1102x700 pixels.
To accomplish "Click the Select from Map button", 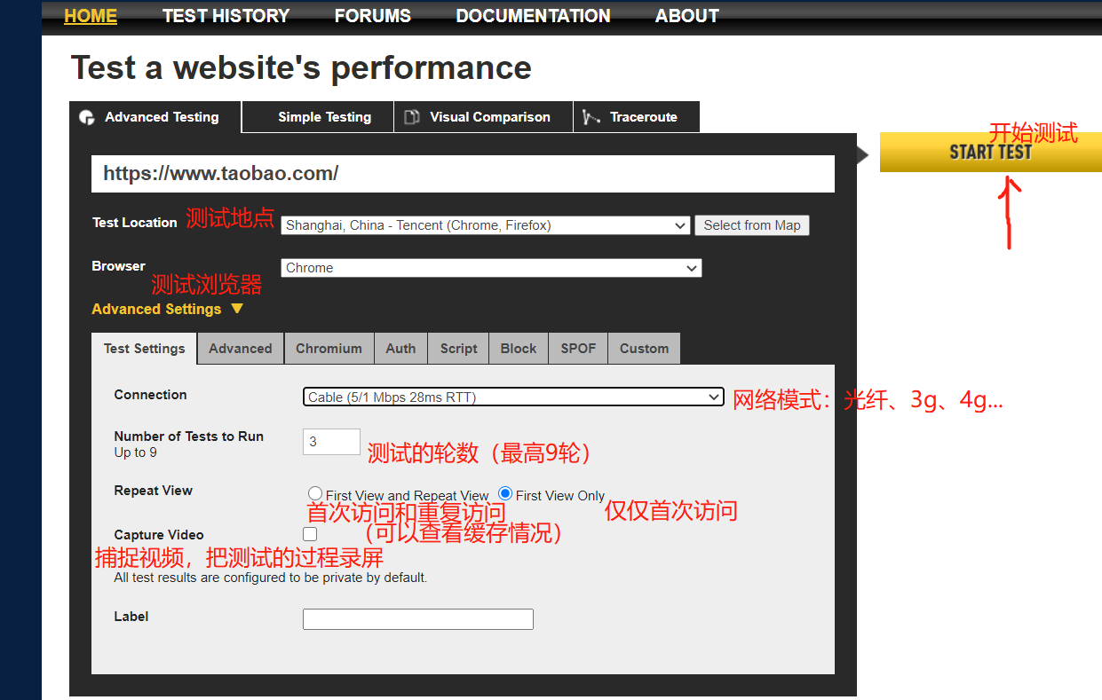I will pos(752,225).
